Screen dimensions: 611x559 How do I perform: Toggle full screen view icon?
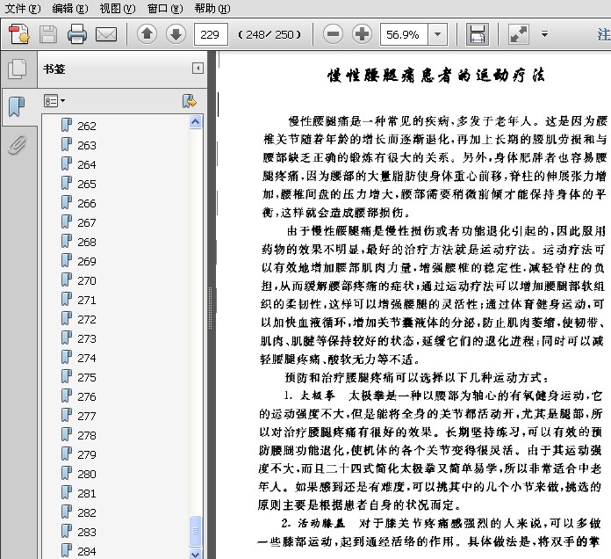[519, 34]
